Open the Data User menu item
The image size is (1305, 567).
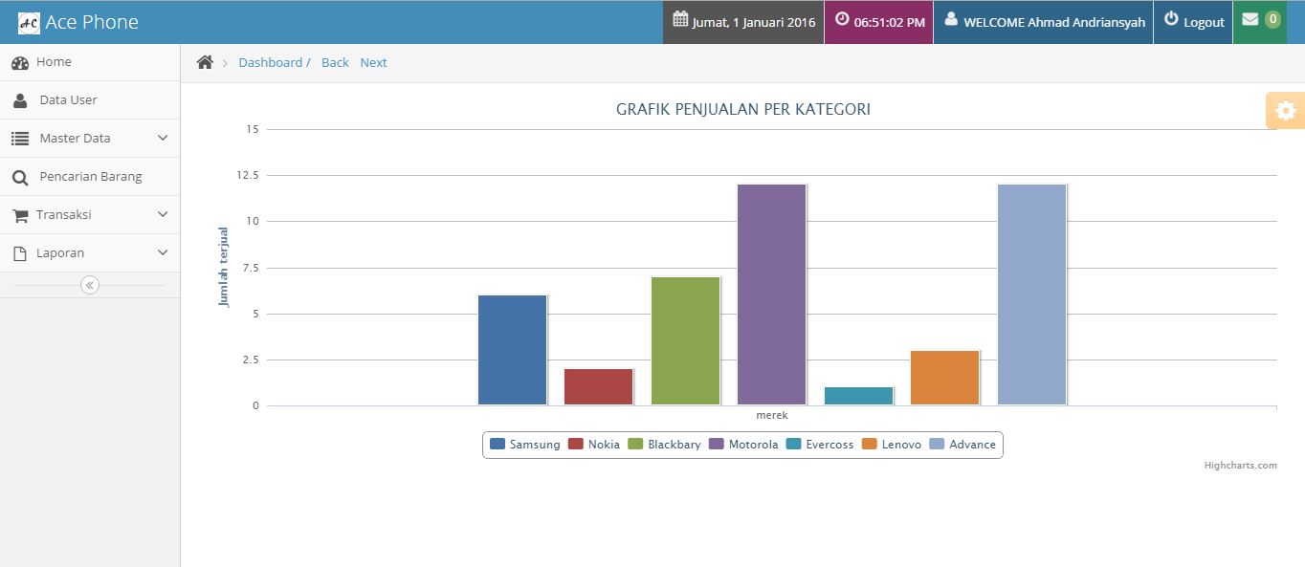tap(90, 100)
